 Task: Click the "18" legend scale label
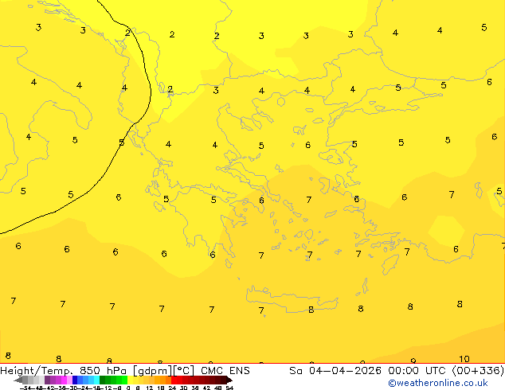coord(161,388)
